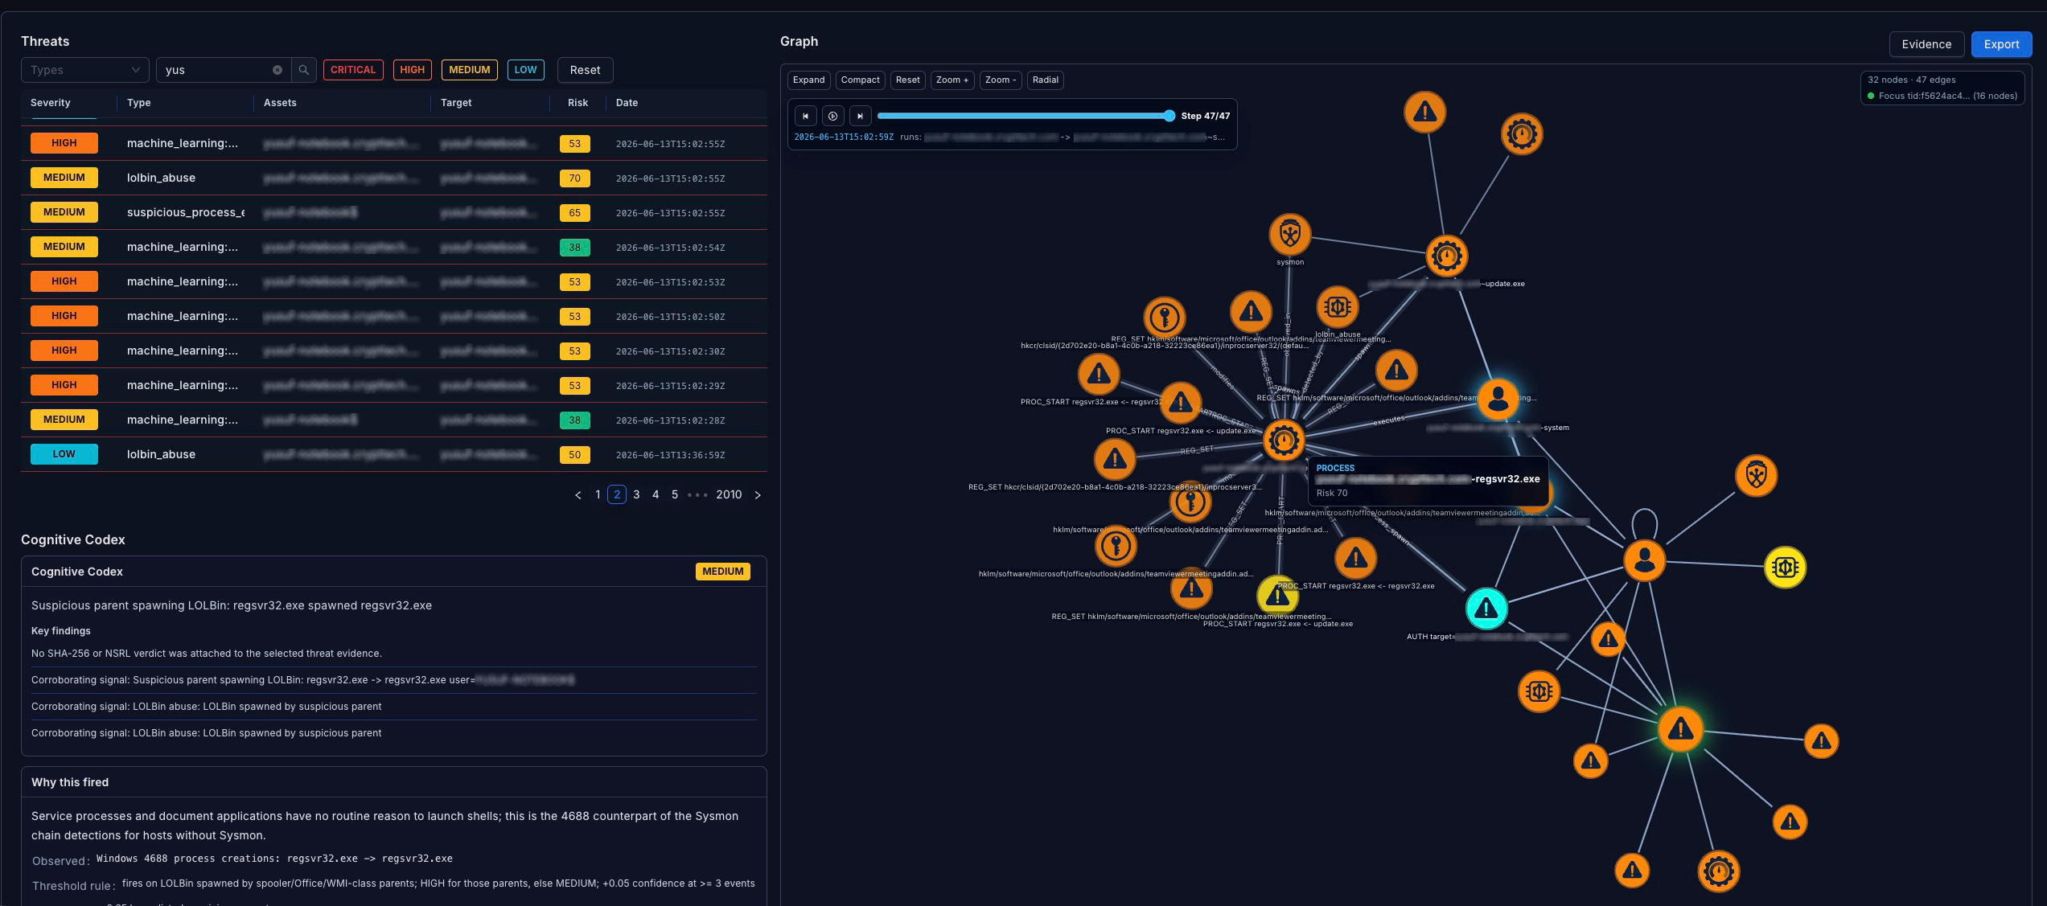Select the topmost alert triangle node
This screenshot has height=906, width=2047.
(1424, 112)
